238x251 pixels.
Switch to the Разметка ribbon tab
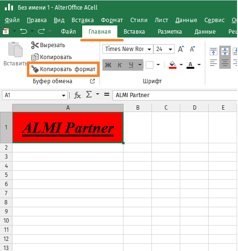(170, 32)
